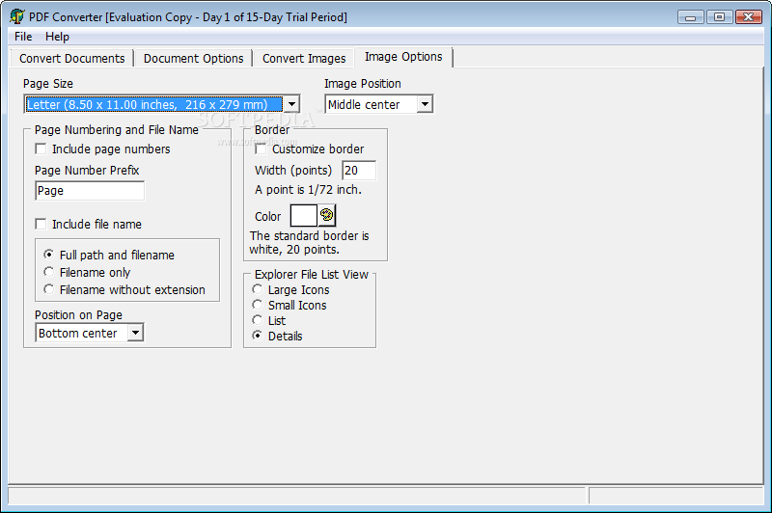Switch to Convert Images tab
Viewport: 772px width, 513px height.
304,58
